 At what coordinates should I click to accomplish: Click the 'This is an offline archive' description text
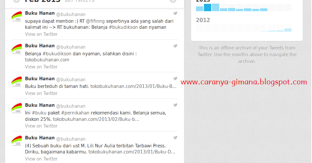(247, 55)
